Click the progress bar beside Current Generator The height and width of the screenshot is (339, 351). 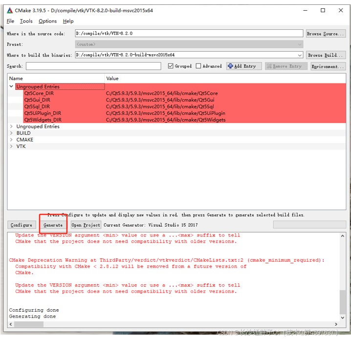pos(309,225)
